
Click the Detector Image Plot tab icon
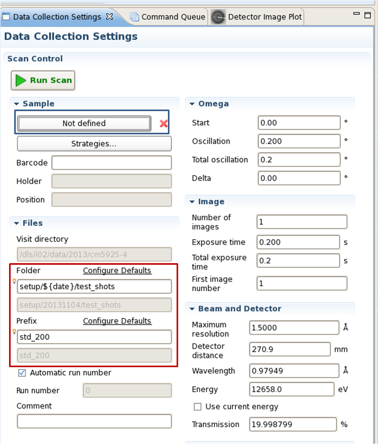click(218, 17)
